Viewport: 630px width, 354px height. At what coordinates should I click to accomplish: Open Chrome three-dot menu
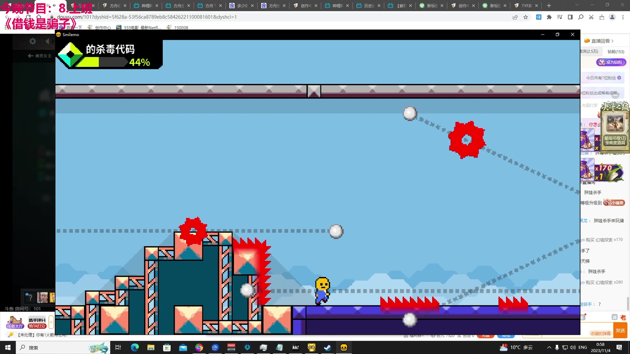click(x=623, y=17)
